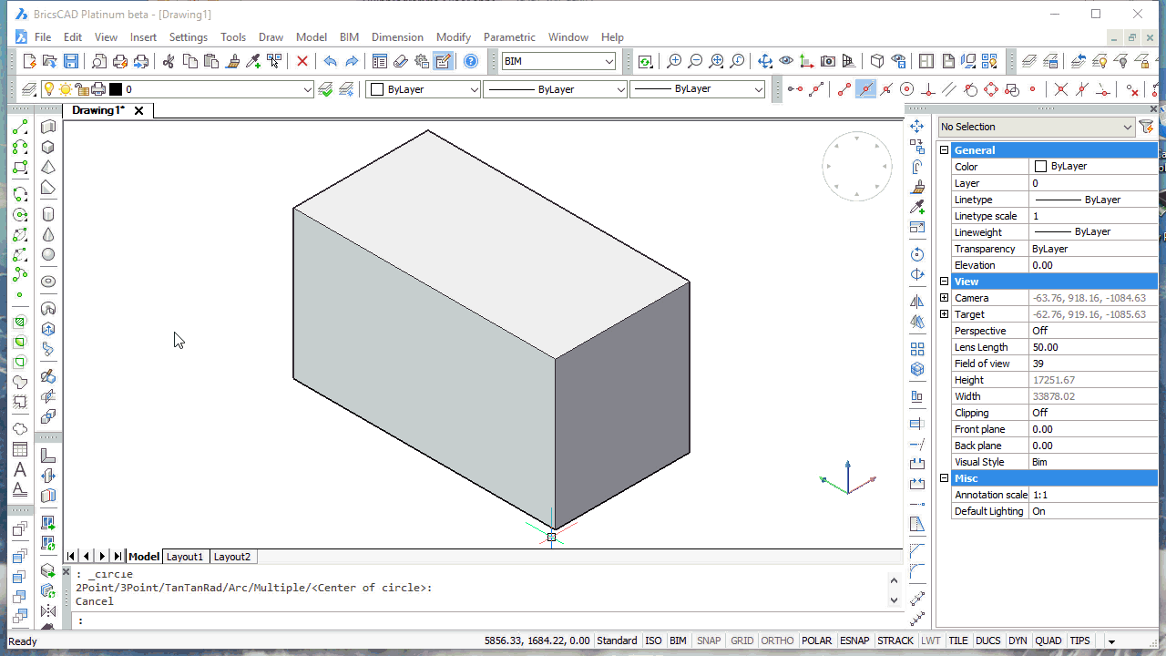The image size is (1166, 656).
Task: Click the ISO button in status bar
Action: 653,641
